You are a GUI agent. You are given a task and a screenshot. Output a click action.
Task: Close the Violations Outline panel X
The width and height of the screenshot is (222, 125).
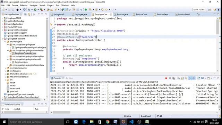point(34,105)
